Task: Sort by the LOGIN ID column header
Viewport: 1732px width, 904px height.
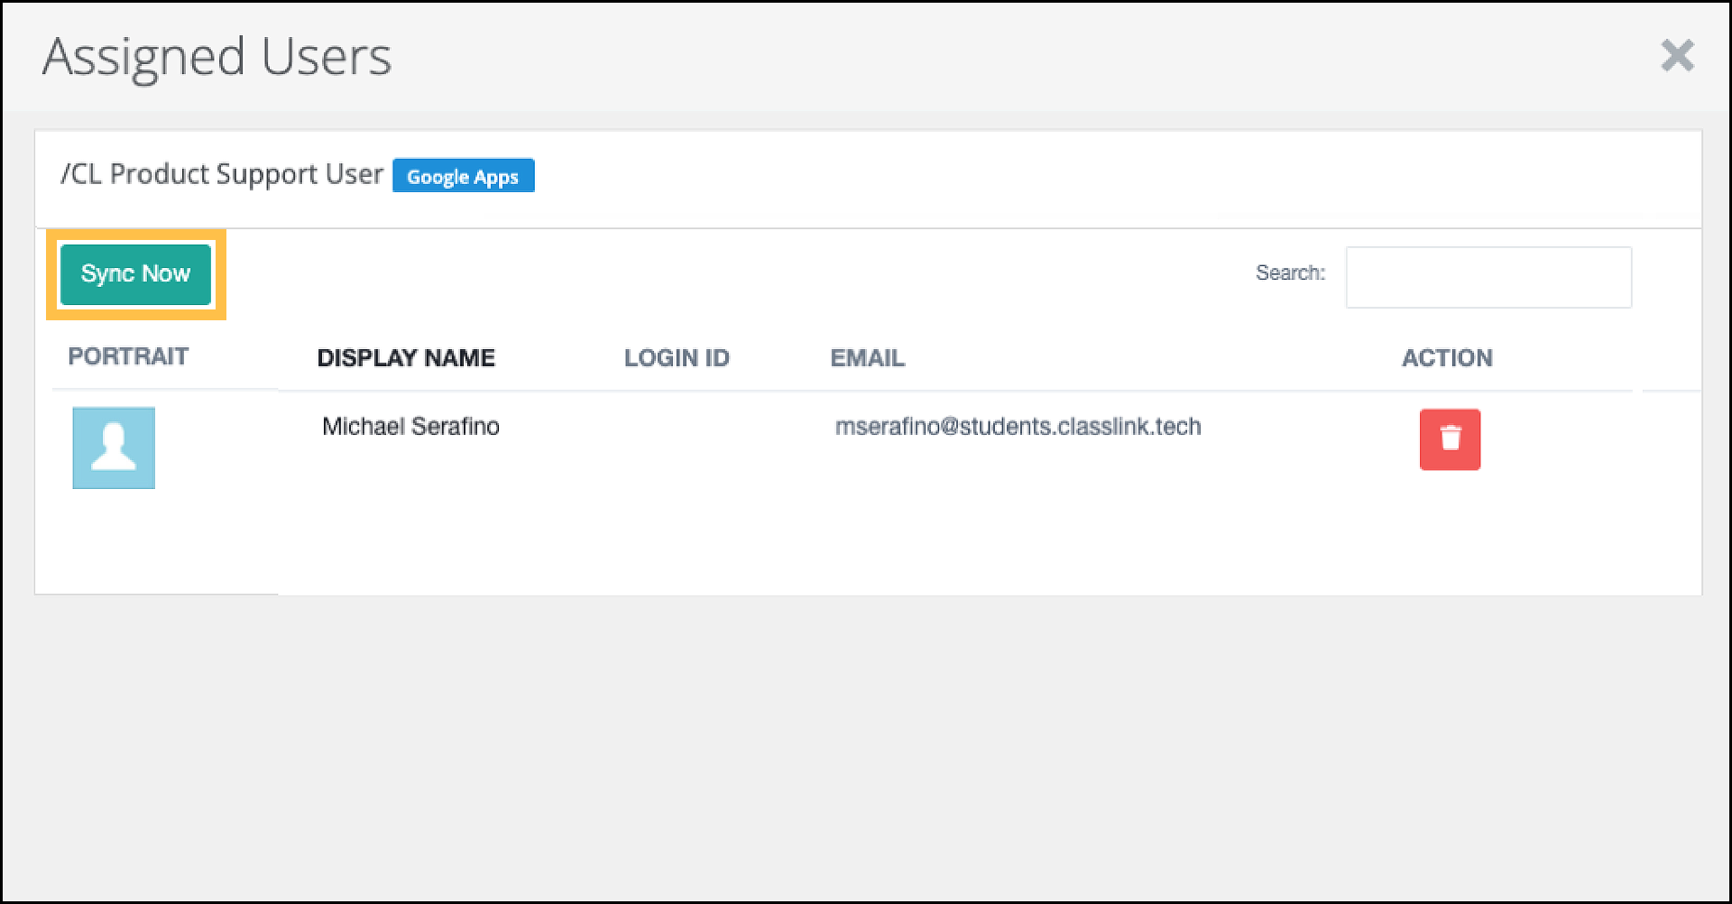Action: click(x=677, y=358)
